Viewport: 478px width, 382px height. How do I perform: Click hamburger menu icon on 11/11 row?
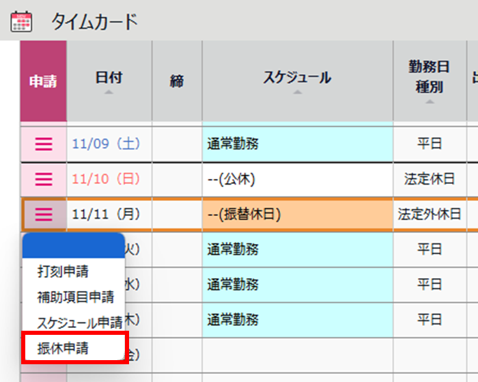click(x=44, y=215)
